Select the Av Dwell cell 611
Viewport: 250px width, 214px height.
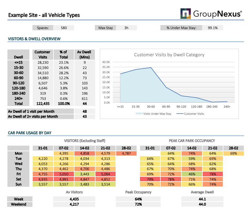(x=85, y=98)
